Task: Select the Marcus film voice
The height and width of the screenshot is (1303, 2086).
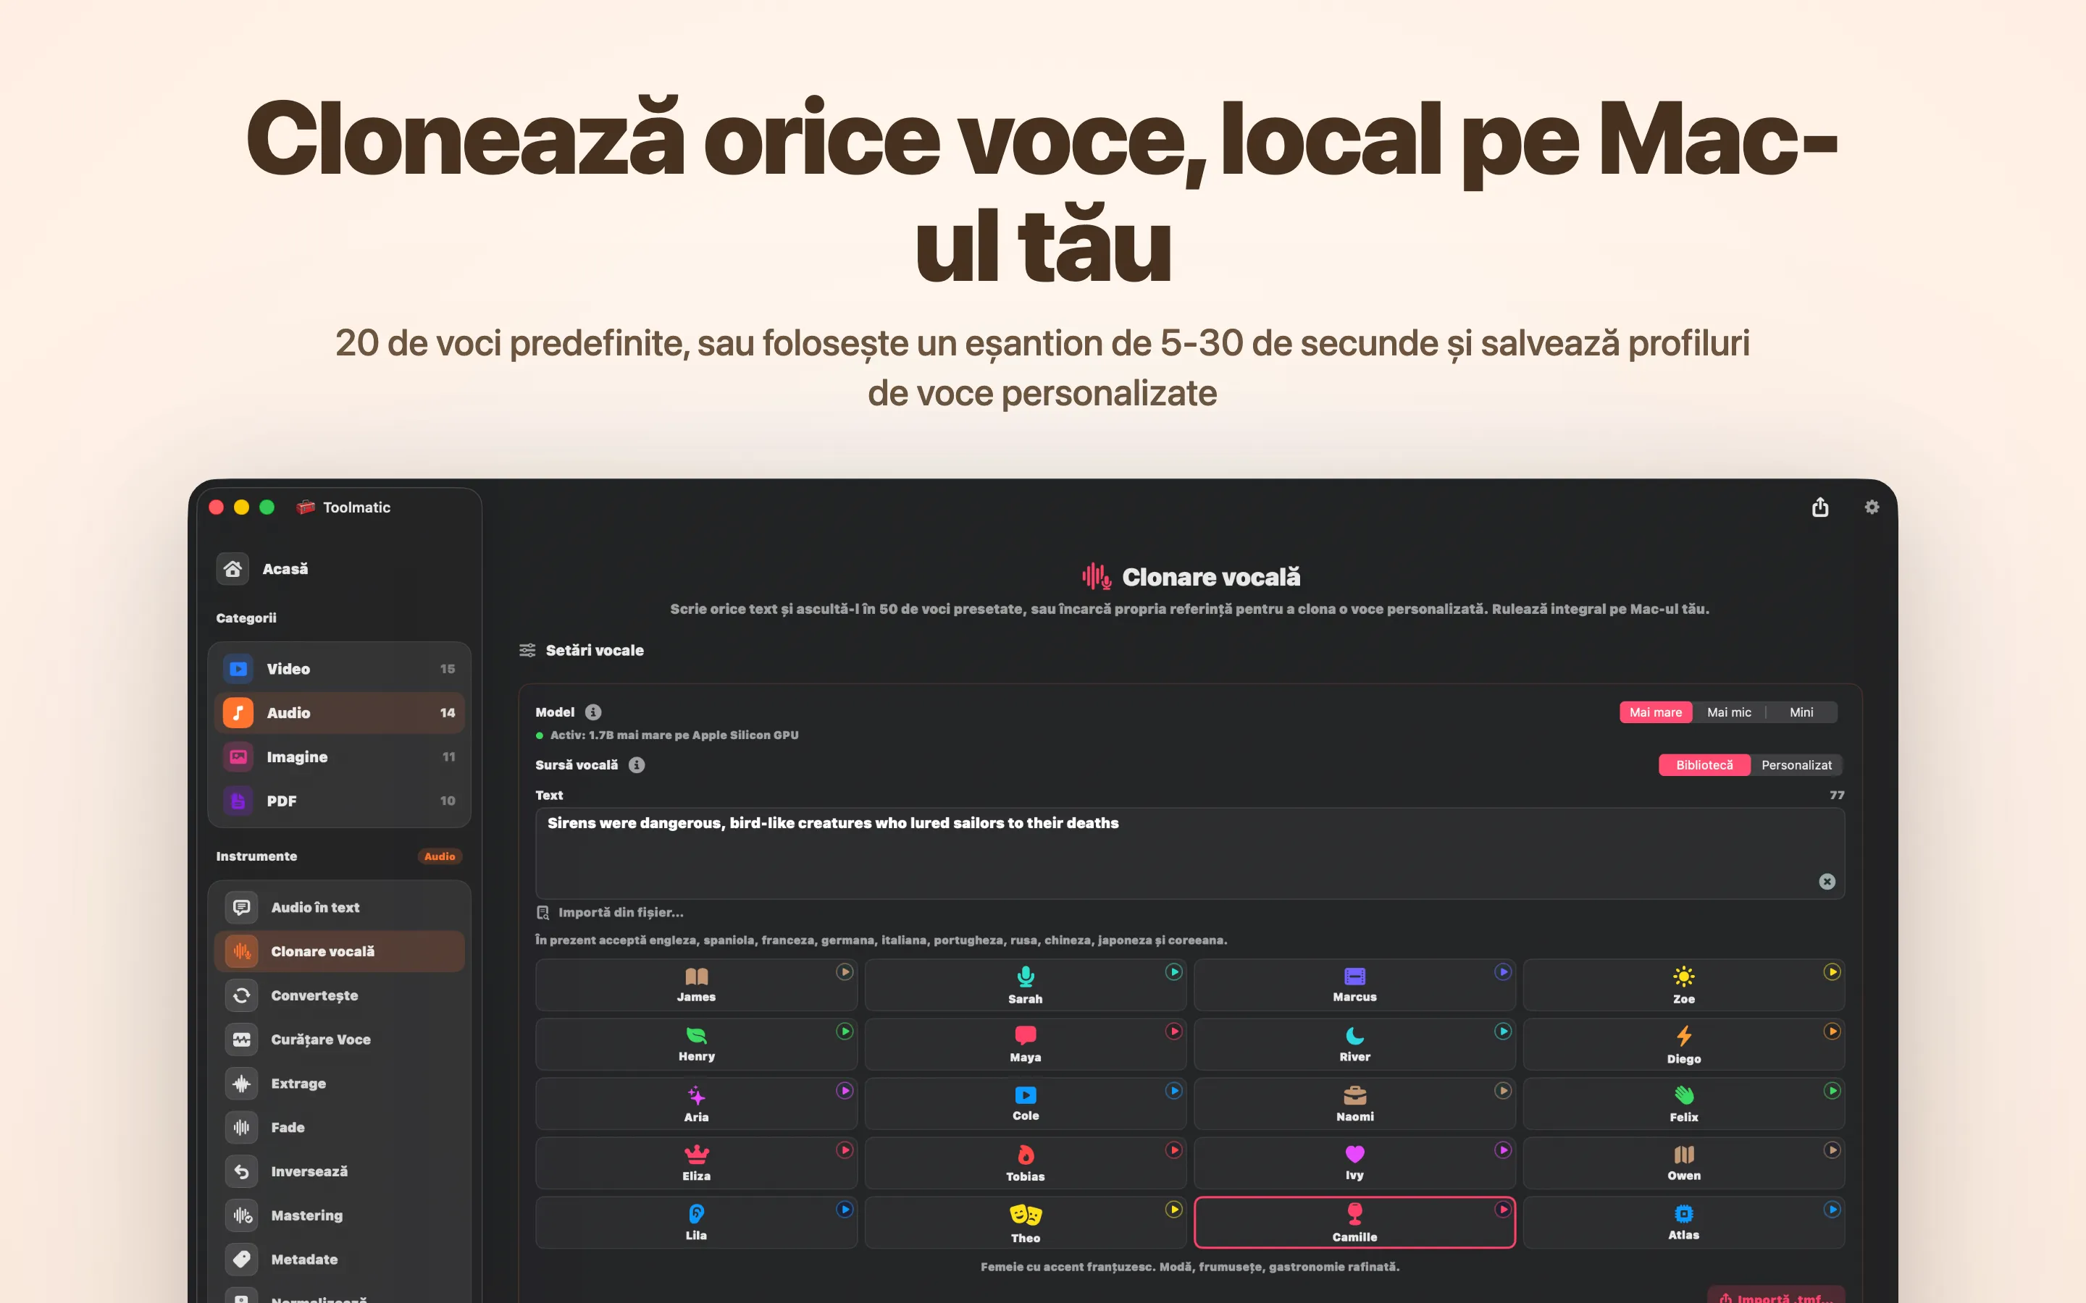Action: (x=1355, y=985)
